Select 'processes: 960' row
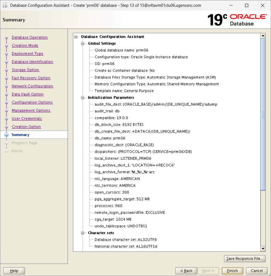Screen dimensions: 271x276 point(108,206)
